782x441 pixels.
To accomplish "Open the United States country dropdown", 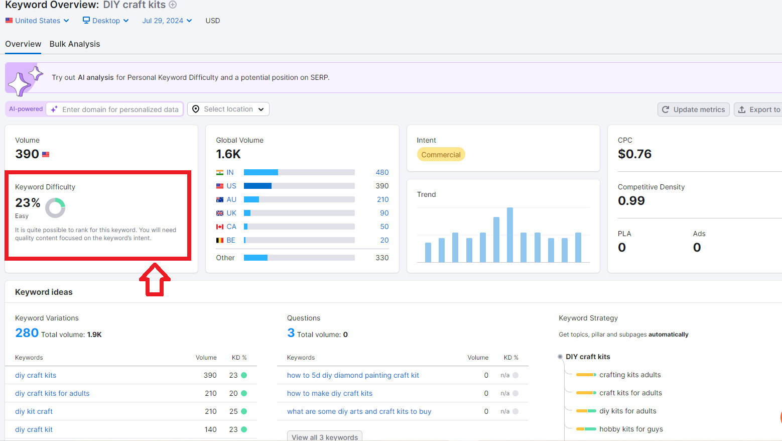I will (37, 21).
